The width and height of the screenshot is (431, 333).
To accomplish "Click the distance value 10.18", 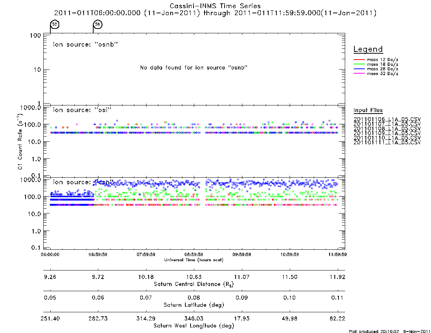I will click(x=146, y=277).
